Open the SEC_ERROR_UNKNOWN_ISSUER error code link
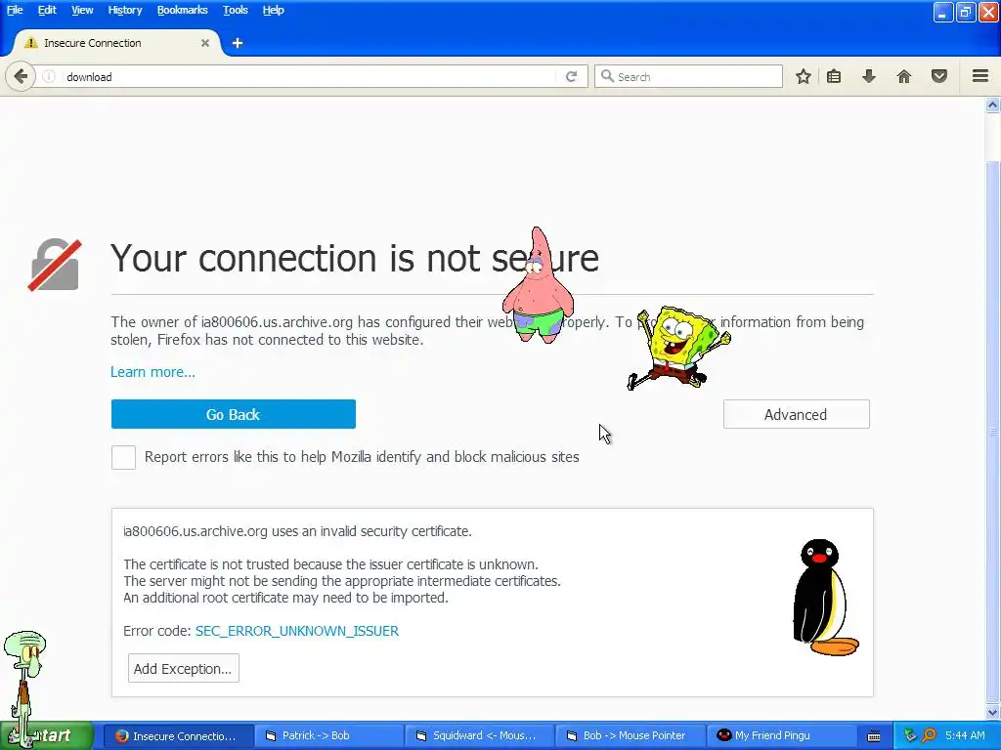The height and width of the screenshot is (750, 1001). (x=297, y=631)
